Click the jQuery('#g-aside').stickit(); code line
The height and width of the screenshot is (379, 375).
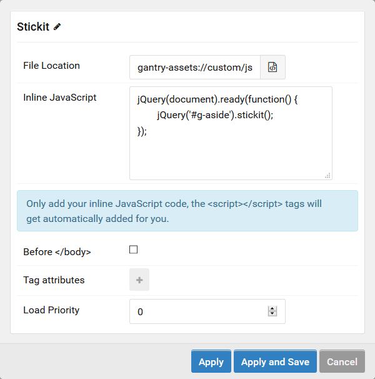point(215,115)
